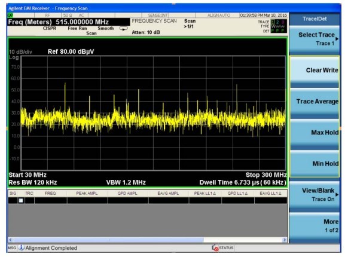
Task: Toggle the signal list row checkbox
Action: click(21, 200)
